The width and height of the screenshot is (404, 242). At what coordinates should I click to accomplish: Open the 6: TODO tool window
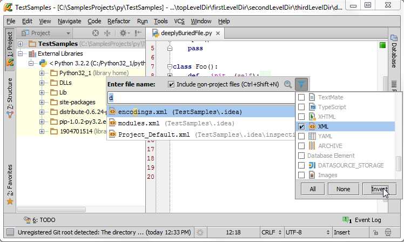click(x=39, y=220)
